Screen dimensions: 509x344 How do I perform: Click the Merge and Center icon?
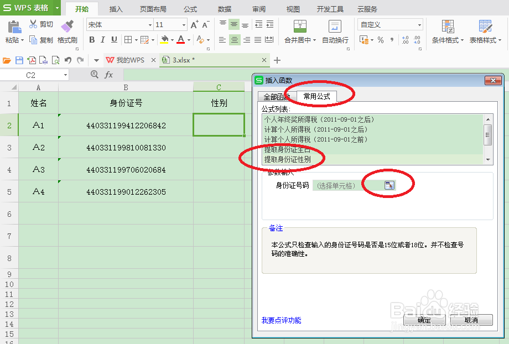(x=300, y=27)
